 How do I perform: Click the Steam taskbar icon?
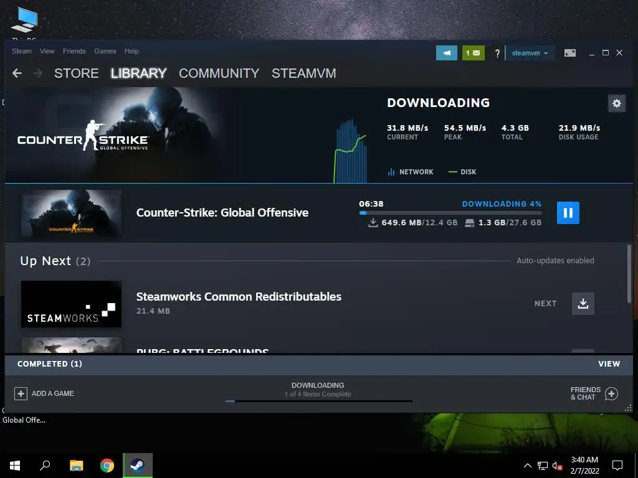(138, 466)
